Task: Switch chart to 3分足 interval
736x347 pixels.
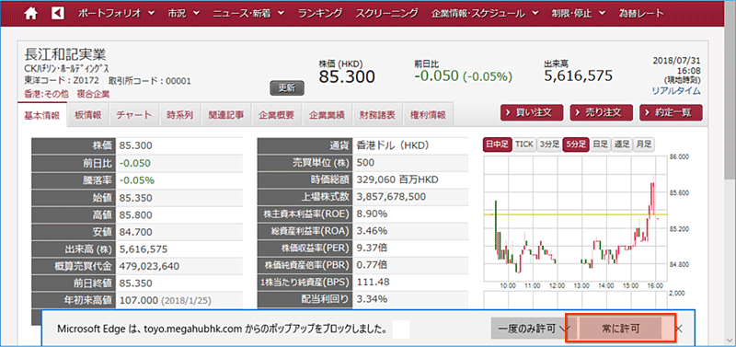Action: pyautogui.click(x=549, y=145)
